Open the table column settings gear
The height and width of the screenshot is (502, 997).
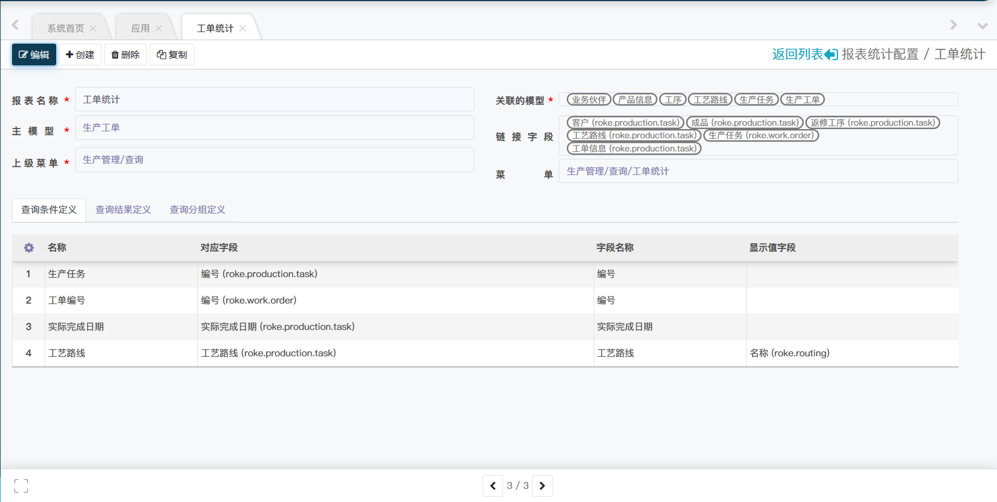click(x=29, y=248)
